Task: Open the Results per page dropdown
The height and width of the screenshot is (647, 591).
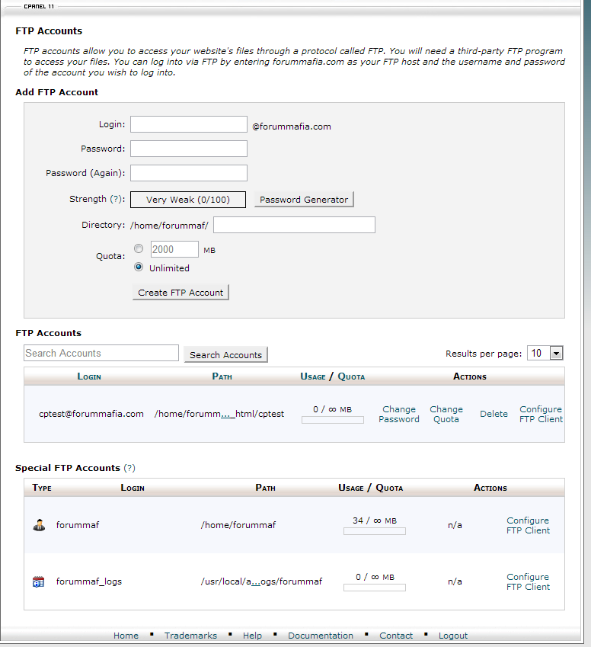Action: point(545,353)
